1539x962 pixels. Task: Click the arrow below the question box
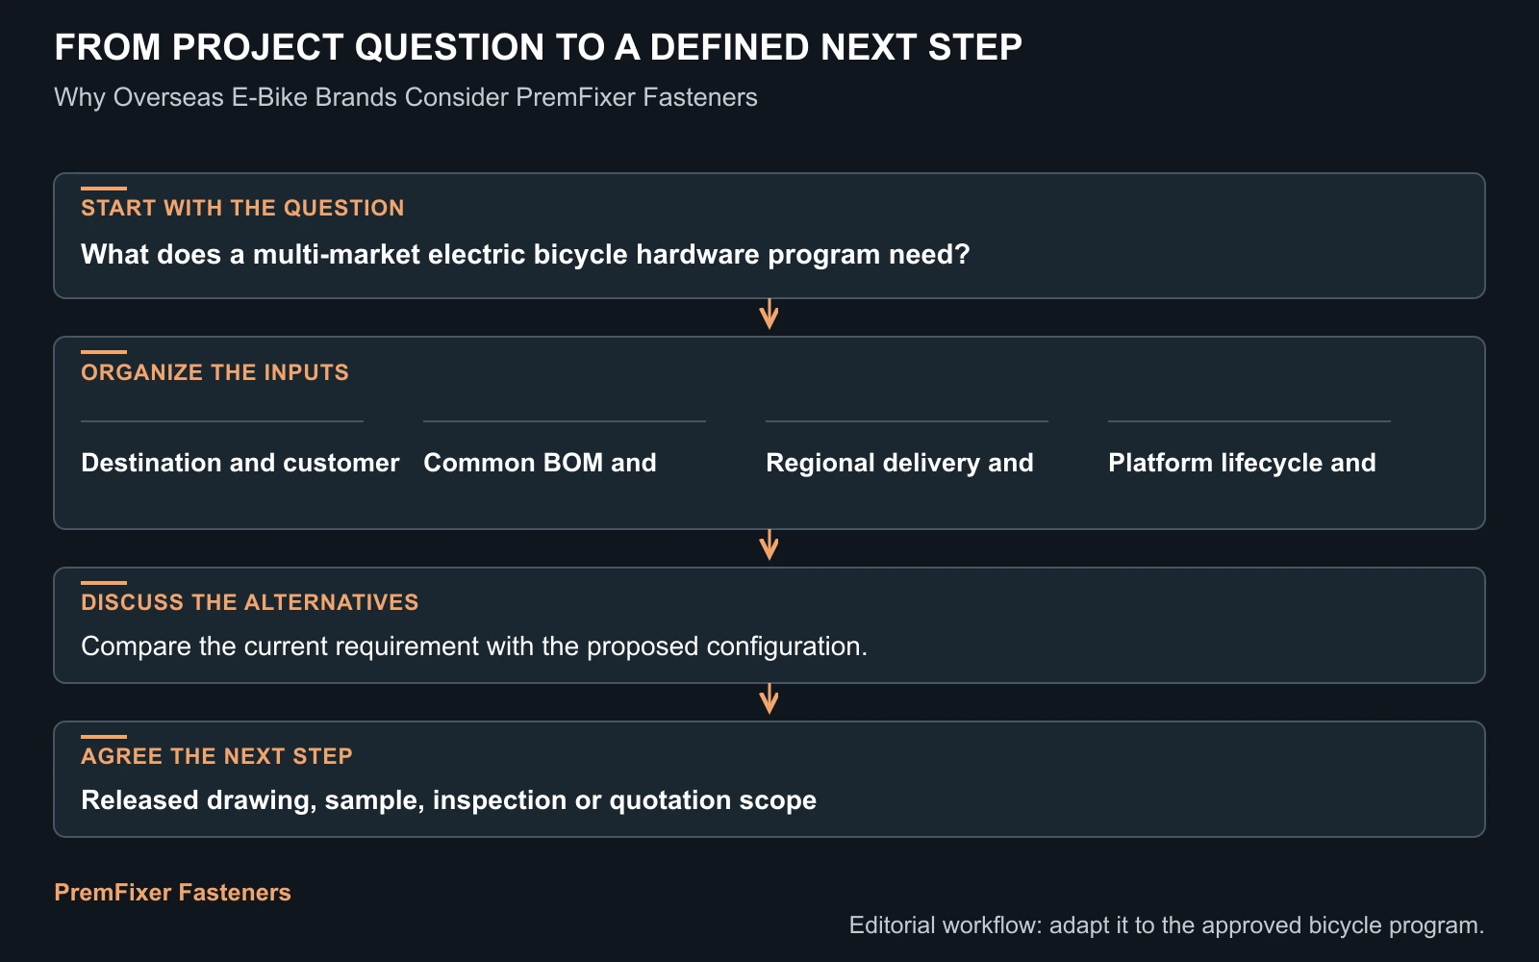click(x=769, y=315)
